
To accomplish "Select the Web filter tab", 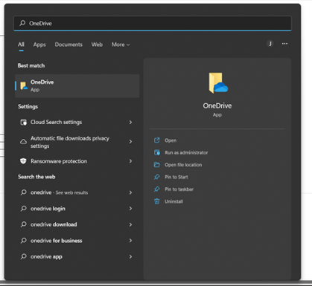I will coord(97,45).
